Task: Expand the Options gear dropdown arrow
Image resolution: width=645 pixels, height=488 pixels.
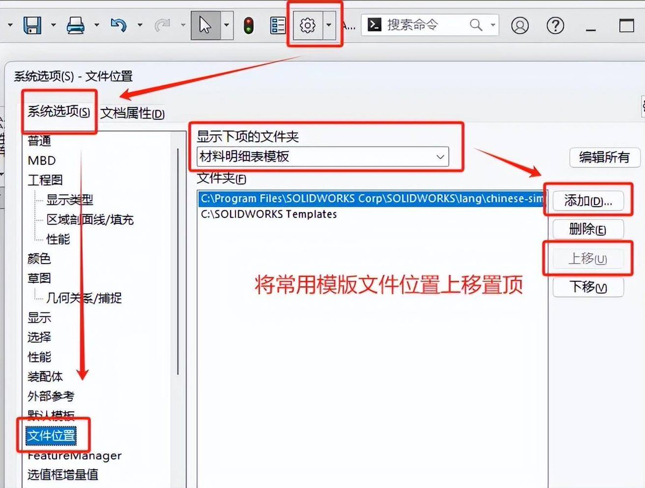Action: (x=329, y=25)
